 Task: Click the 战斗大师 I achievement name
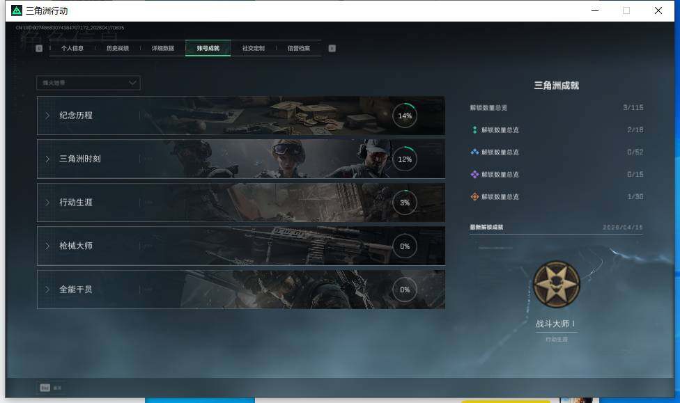coord(555,324)
